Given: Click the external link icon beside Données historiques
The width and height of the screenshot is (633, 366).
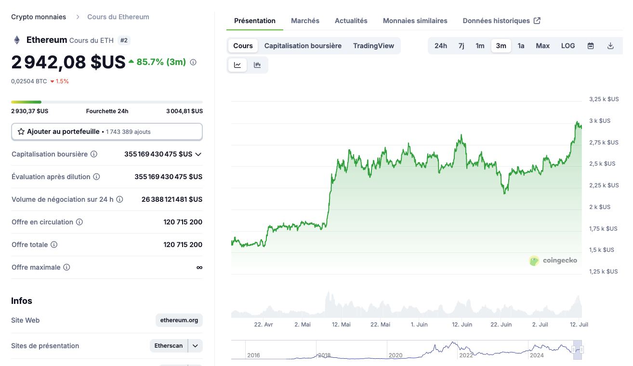Looking at the screenshot, I should pyautogui.click(x=537, y=21).
